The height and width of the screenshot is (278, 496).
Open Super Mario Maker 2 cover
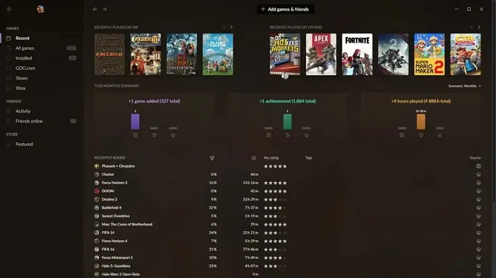click(x=429, y=54)
